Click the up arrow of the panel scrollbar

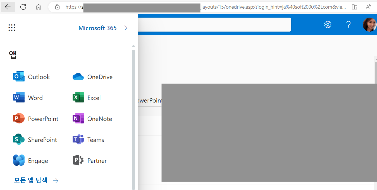pos(133,46)
